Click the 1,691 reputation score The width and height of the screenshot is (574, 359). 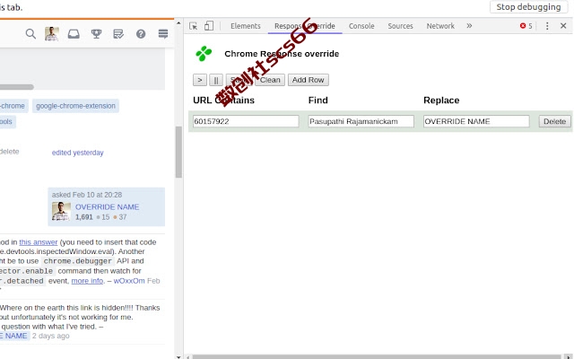pyautogui.click(x=83, y=217)
